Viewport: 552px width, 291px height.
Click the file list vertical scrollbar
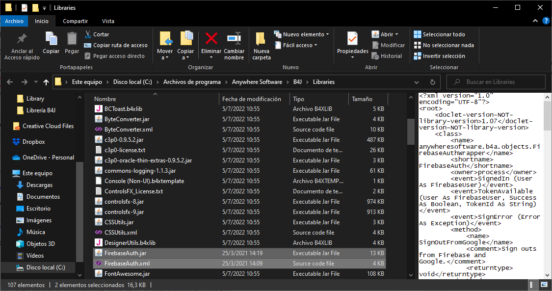[x=411, y=132]
